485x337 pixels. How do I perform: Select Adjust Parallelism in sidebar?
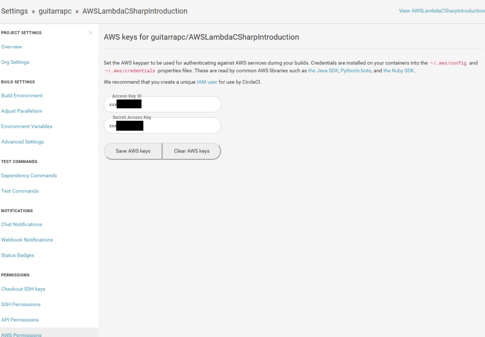tap(22, 111)
